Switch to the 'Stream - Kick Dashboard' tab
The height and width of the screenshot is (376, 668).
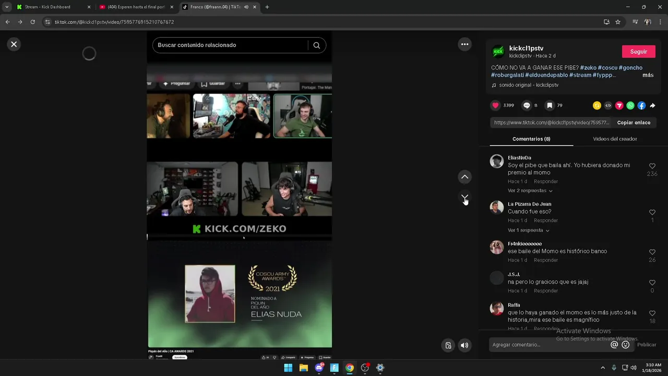point(52,7)
